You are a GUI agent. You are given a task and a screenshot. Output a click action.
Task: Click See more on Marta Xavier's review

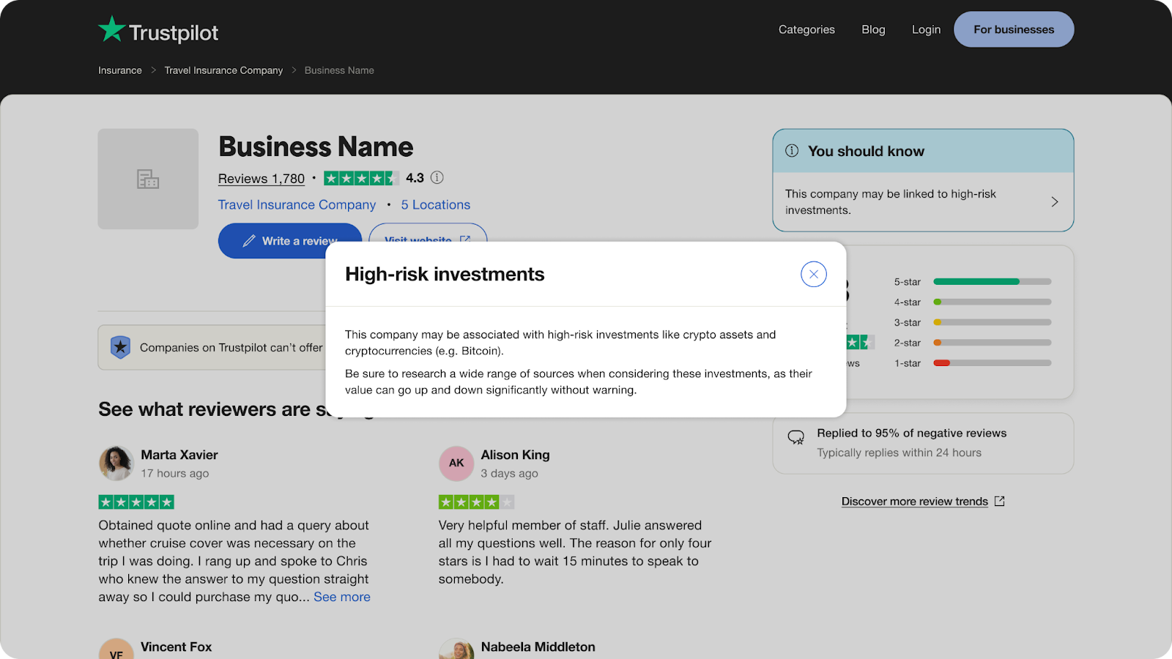[341, 597]
